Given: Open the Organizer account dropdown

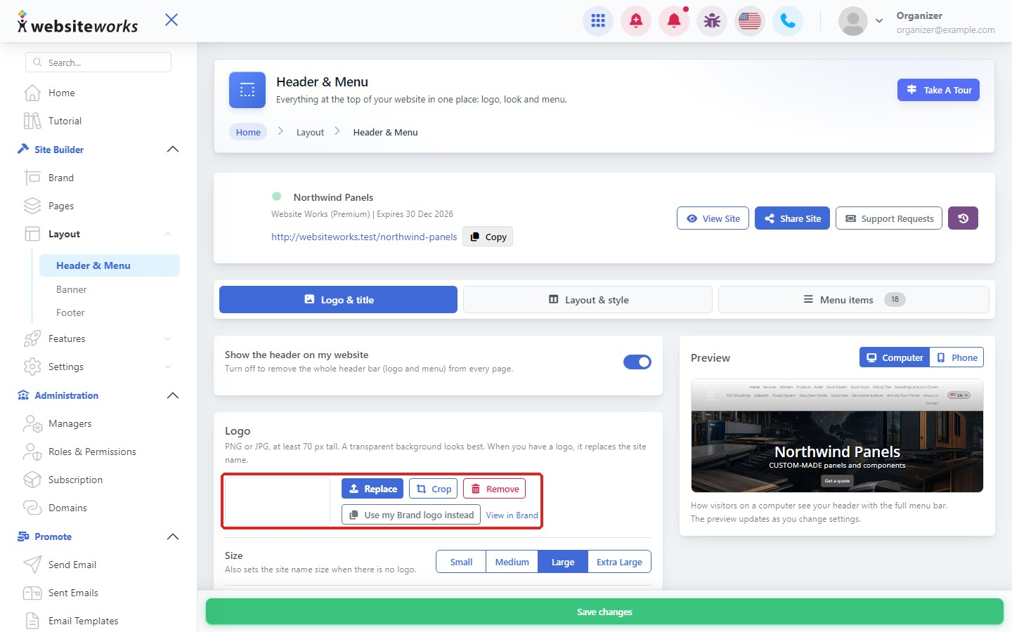Looking at the screenshot, I should [878, 21].
